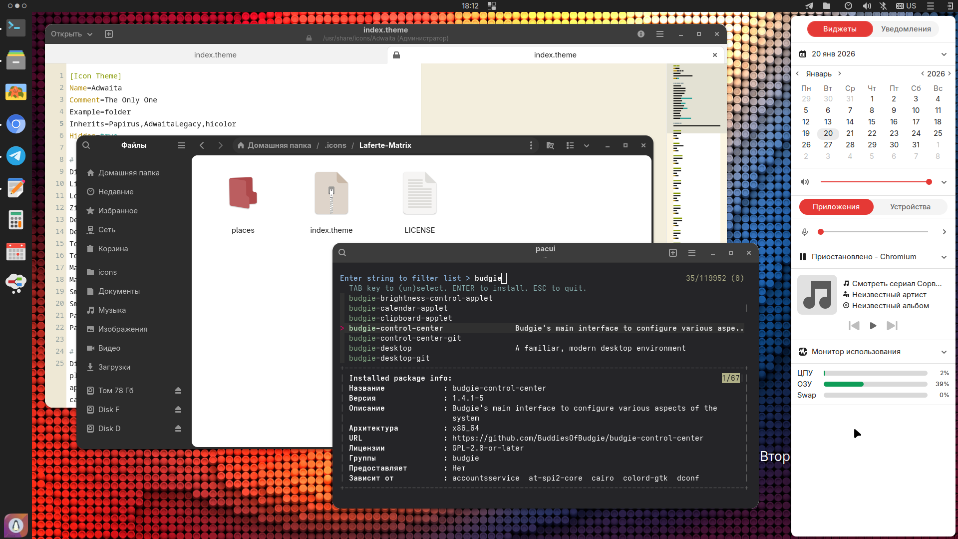Collapse the Монитор использования section
The image size is (958, 539).
point(944,352)
